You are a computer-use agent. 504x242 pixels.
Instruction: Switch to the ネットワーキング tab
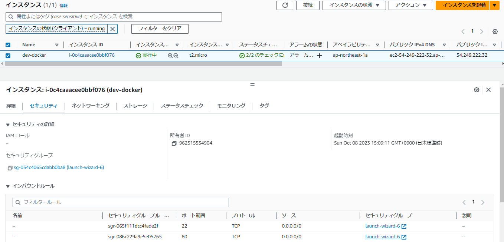coord(89,106)
